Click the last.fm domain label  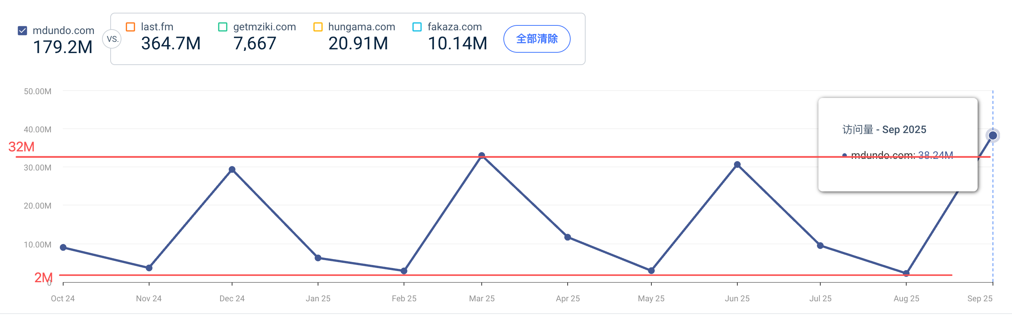[x=157, y=27]
